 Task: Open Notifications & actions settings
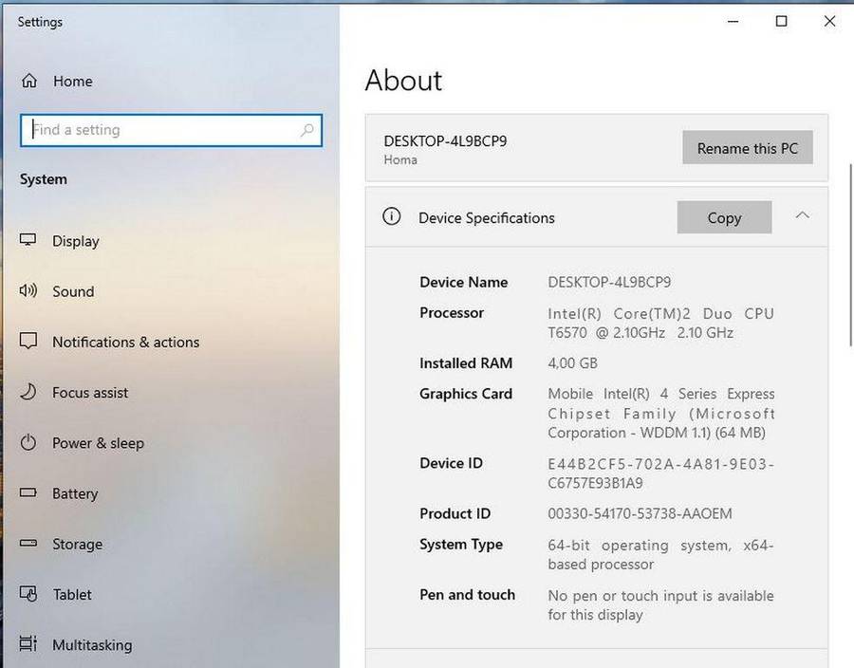pos(125,342)
